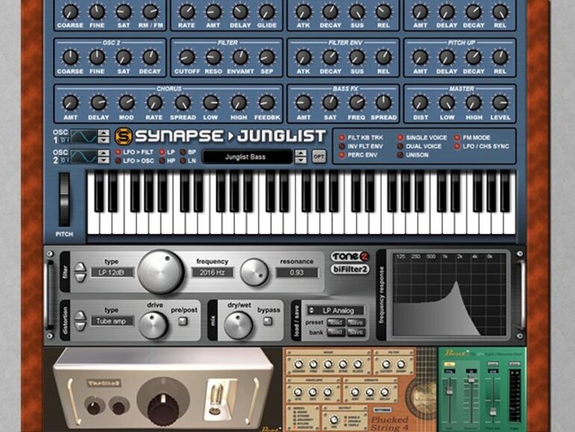Toggle FILT KB TRK option
This screenshot has height=432, width=575.
(x=342, y=138)
